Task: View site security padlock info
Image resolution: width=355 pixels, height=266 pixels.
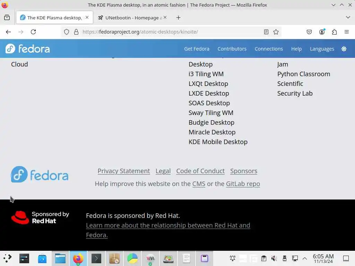Action: (x=76, y=32)
